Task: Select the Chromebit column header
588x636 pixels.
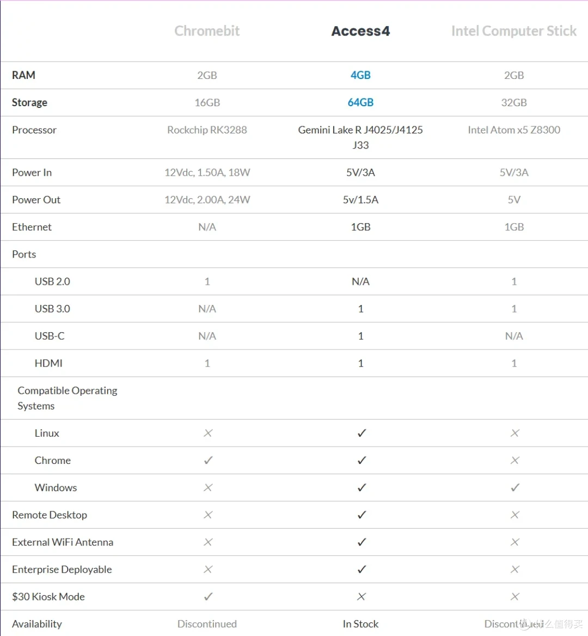Action: 207,31
